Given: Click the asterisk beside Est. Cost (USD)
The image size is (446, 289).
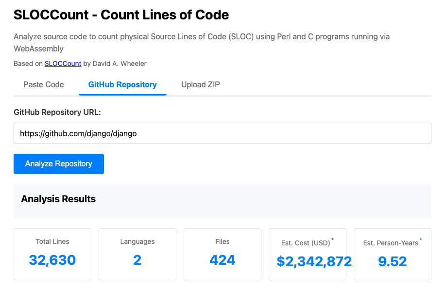Looking at the screenshot, I should click(332, 240).
